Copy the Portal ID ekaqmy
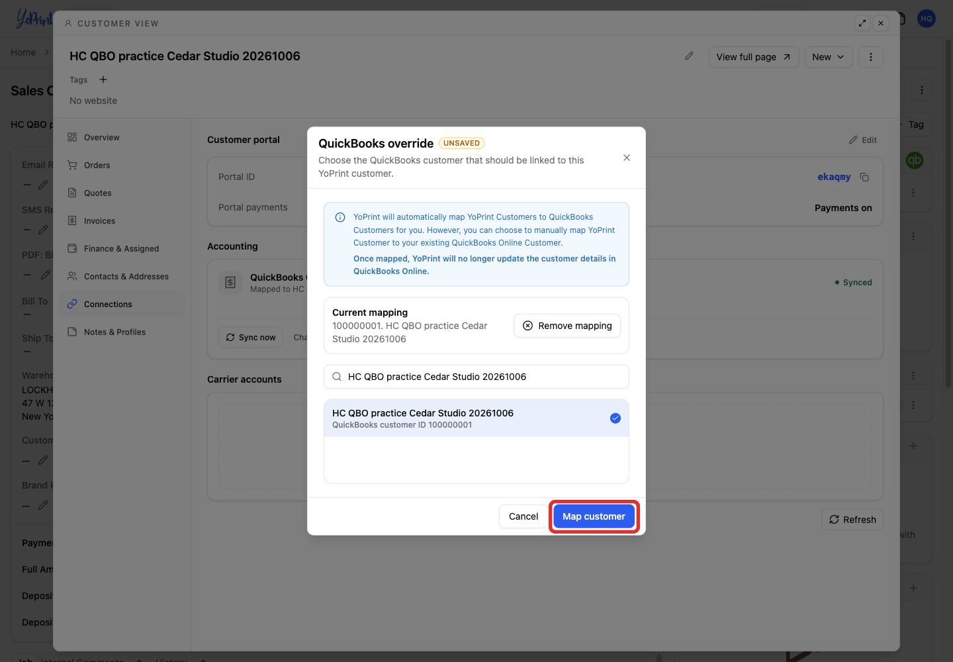 (x=864, y=177)
